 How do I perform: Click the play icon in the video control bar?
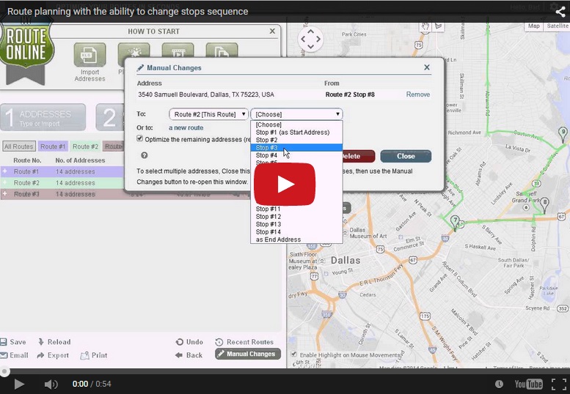(x=19, y=384)
